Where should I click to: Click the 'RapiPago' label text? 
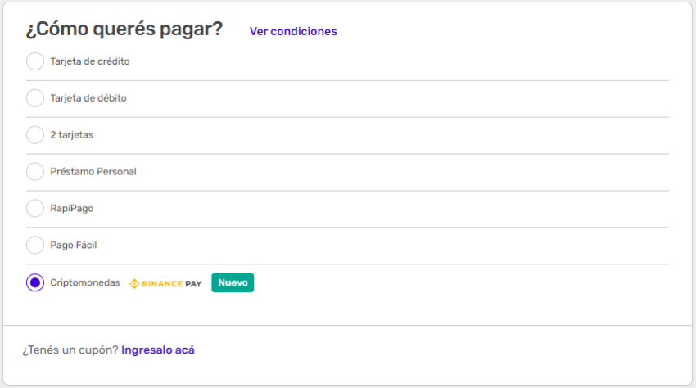pos(72,209)
